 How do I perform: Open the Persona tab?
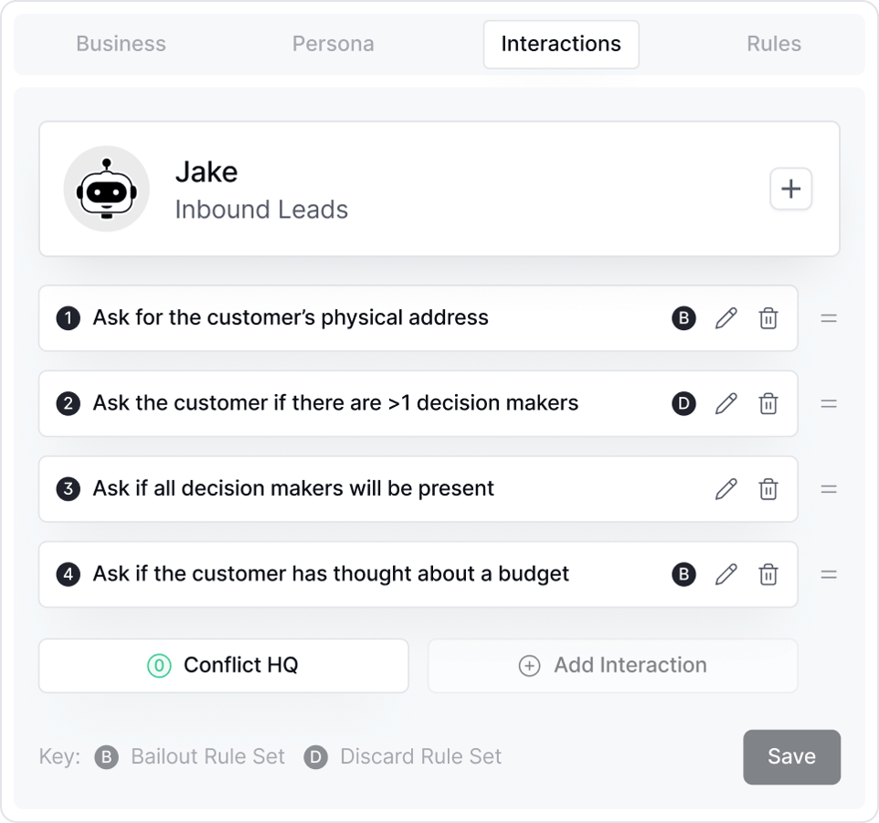[333, 43]
